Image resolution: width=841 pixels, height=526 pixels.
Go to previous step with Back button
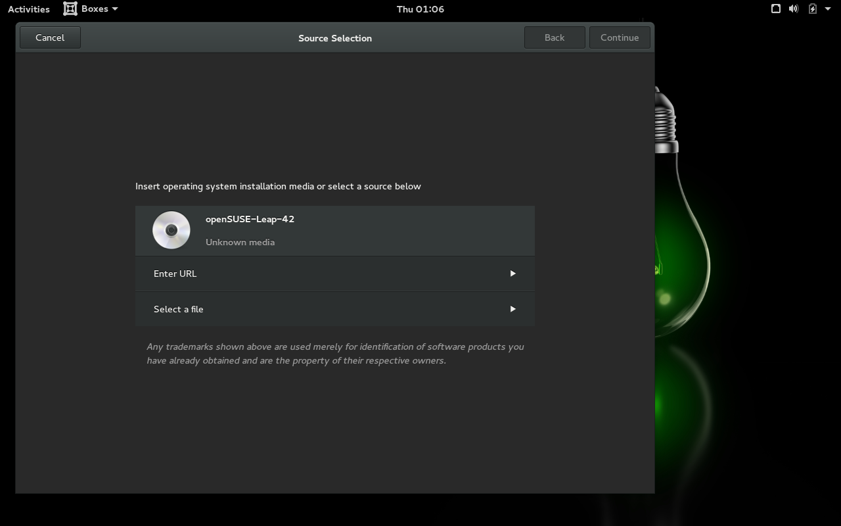coord(554,37)
